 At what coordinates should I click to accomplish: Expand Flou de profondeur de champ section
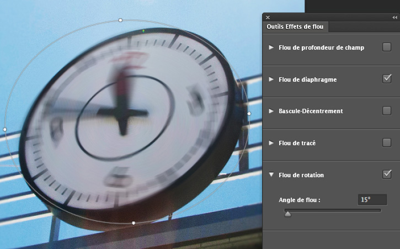271,47
